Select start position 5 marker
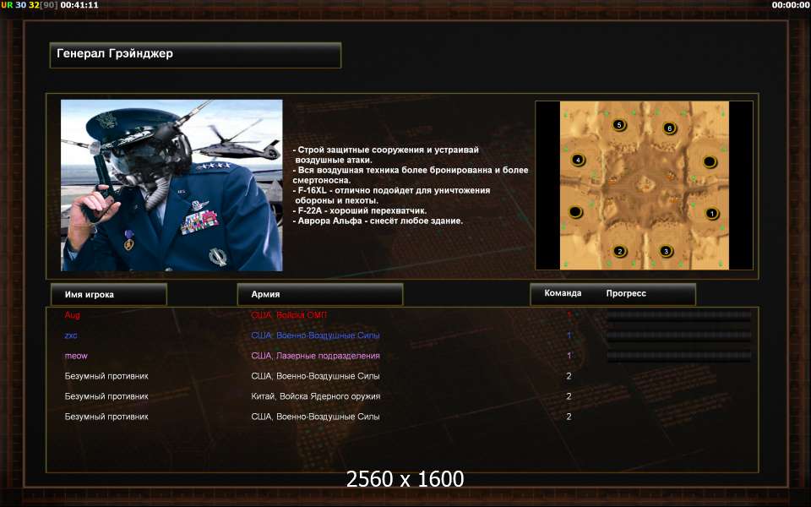 pos(619,125)
